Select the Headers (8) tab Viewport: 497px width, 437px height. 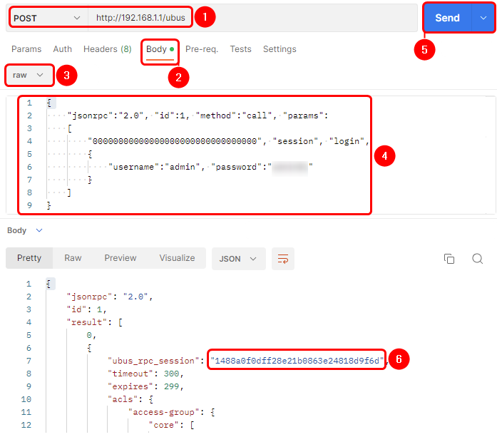(x=107, y=49)
